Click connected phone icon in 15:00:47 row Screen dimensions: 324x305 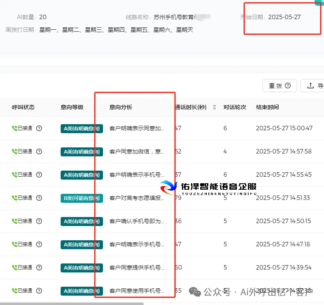(15, 128)
